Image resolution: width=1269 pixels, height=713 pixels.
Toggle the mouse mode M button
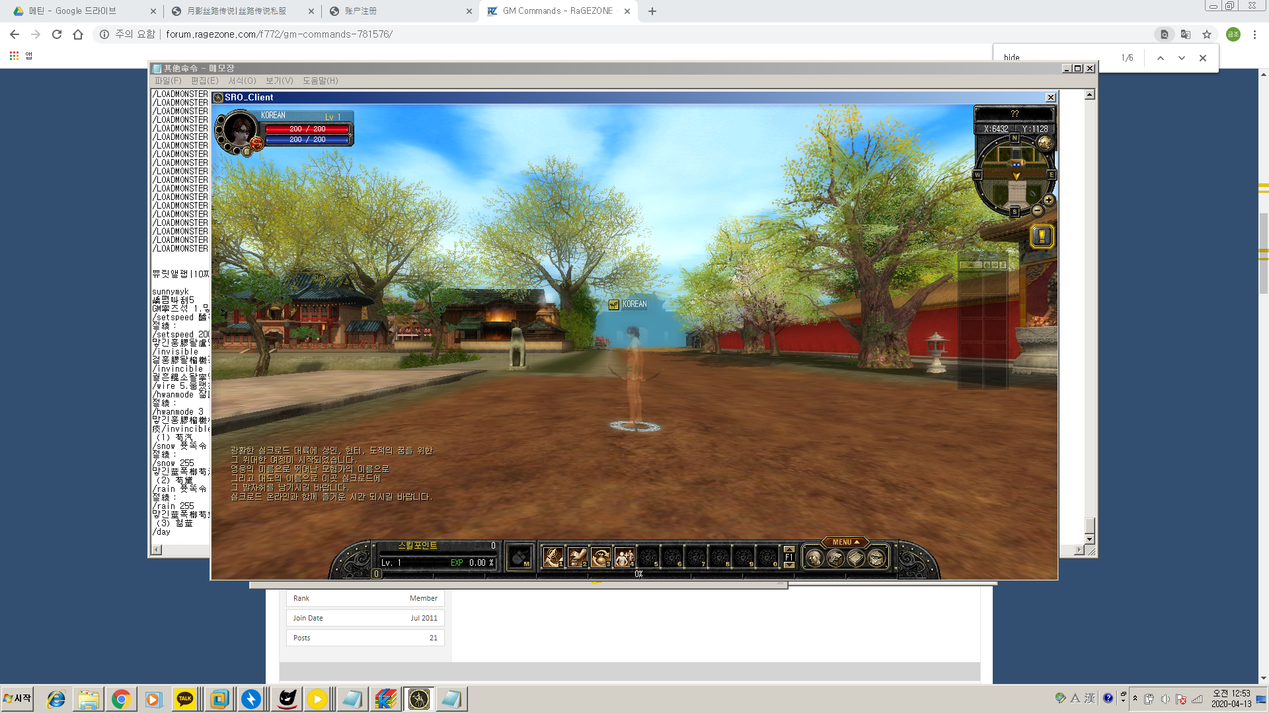(x=521, y=558)
